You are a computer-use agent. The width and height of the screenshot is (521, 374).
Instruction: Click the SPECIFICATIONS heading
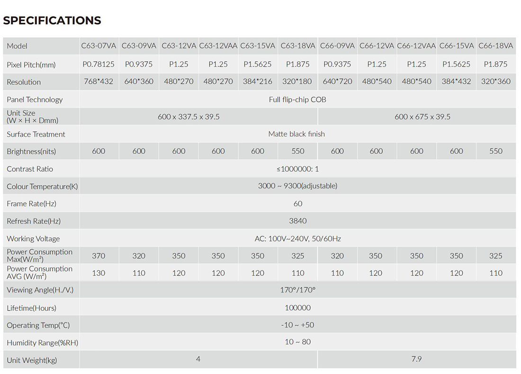point(52,20)
